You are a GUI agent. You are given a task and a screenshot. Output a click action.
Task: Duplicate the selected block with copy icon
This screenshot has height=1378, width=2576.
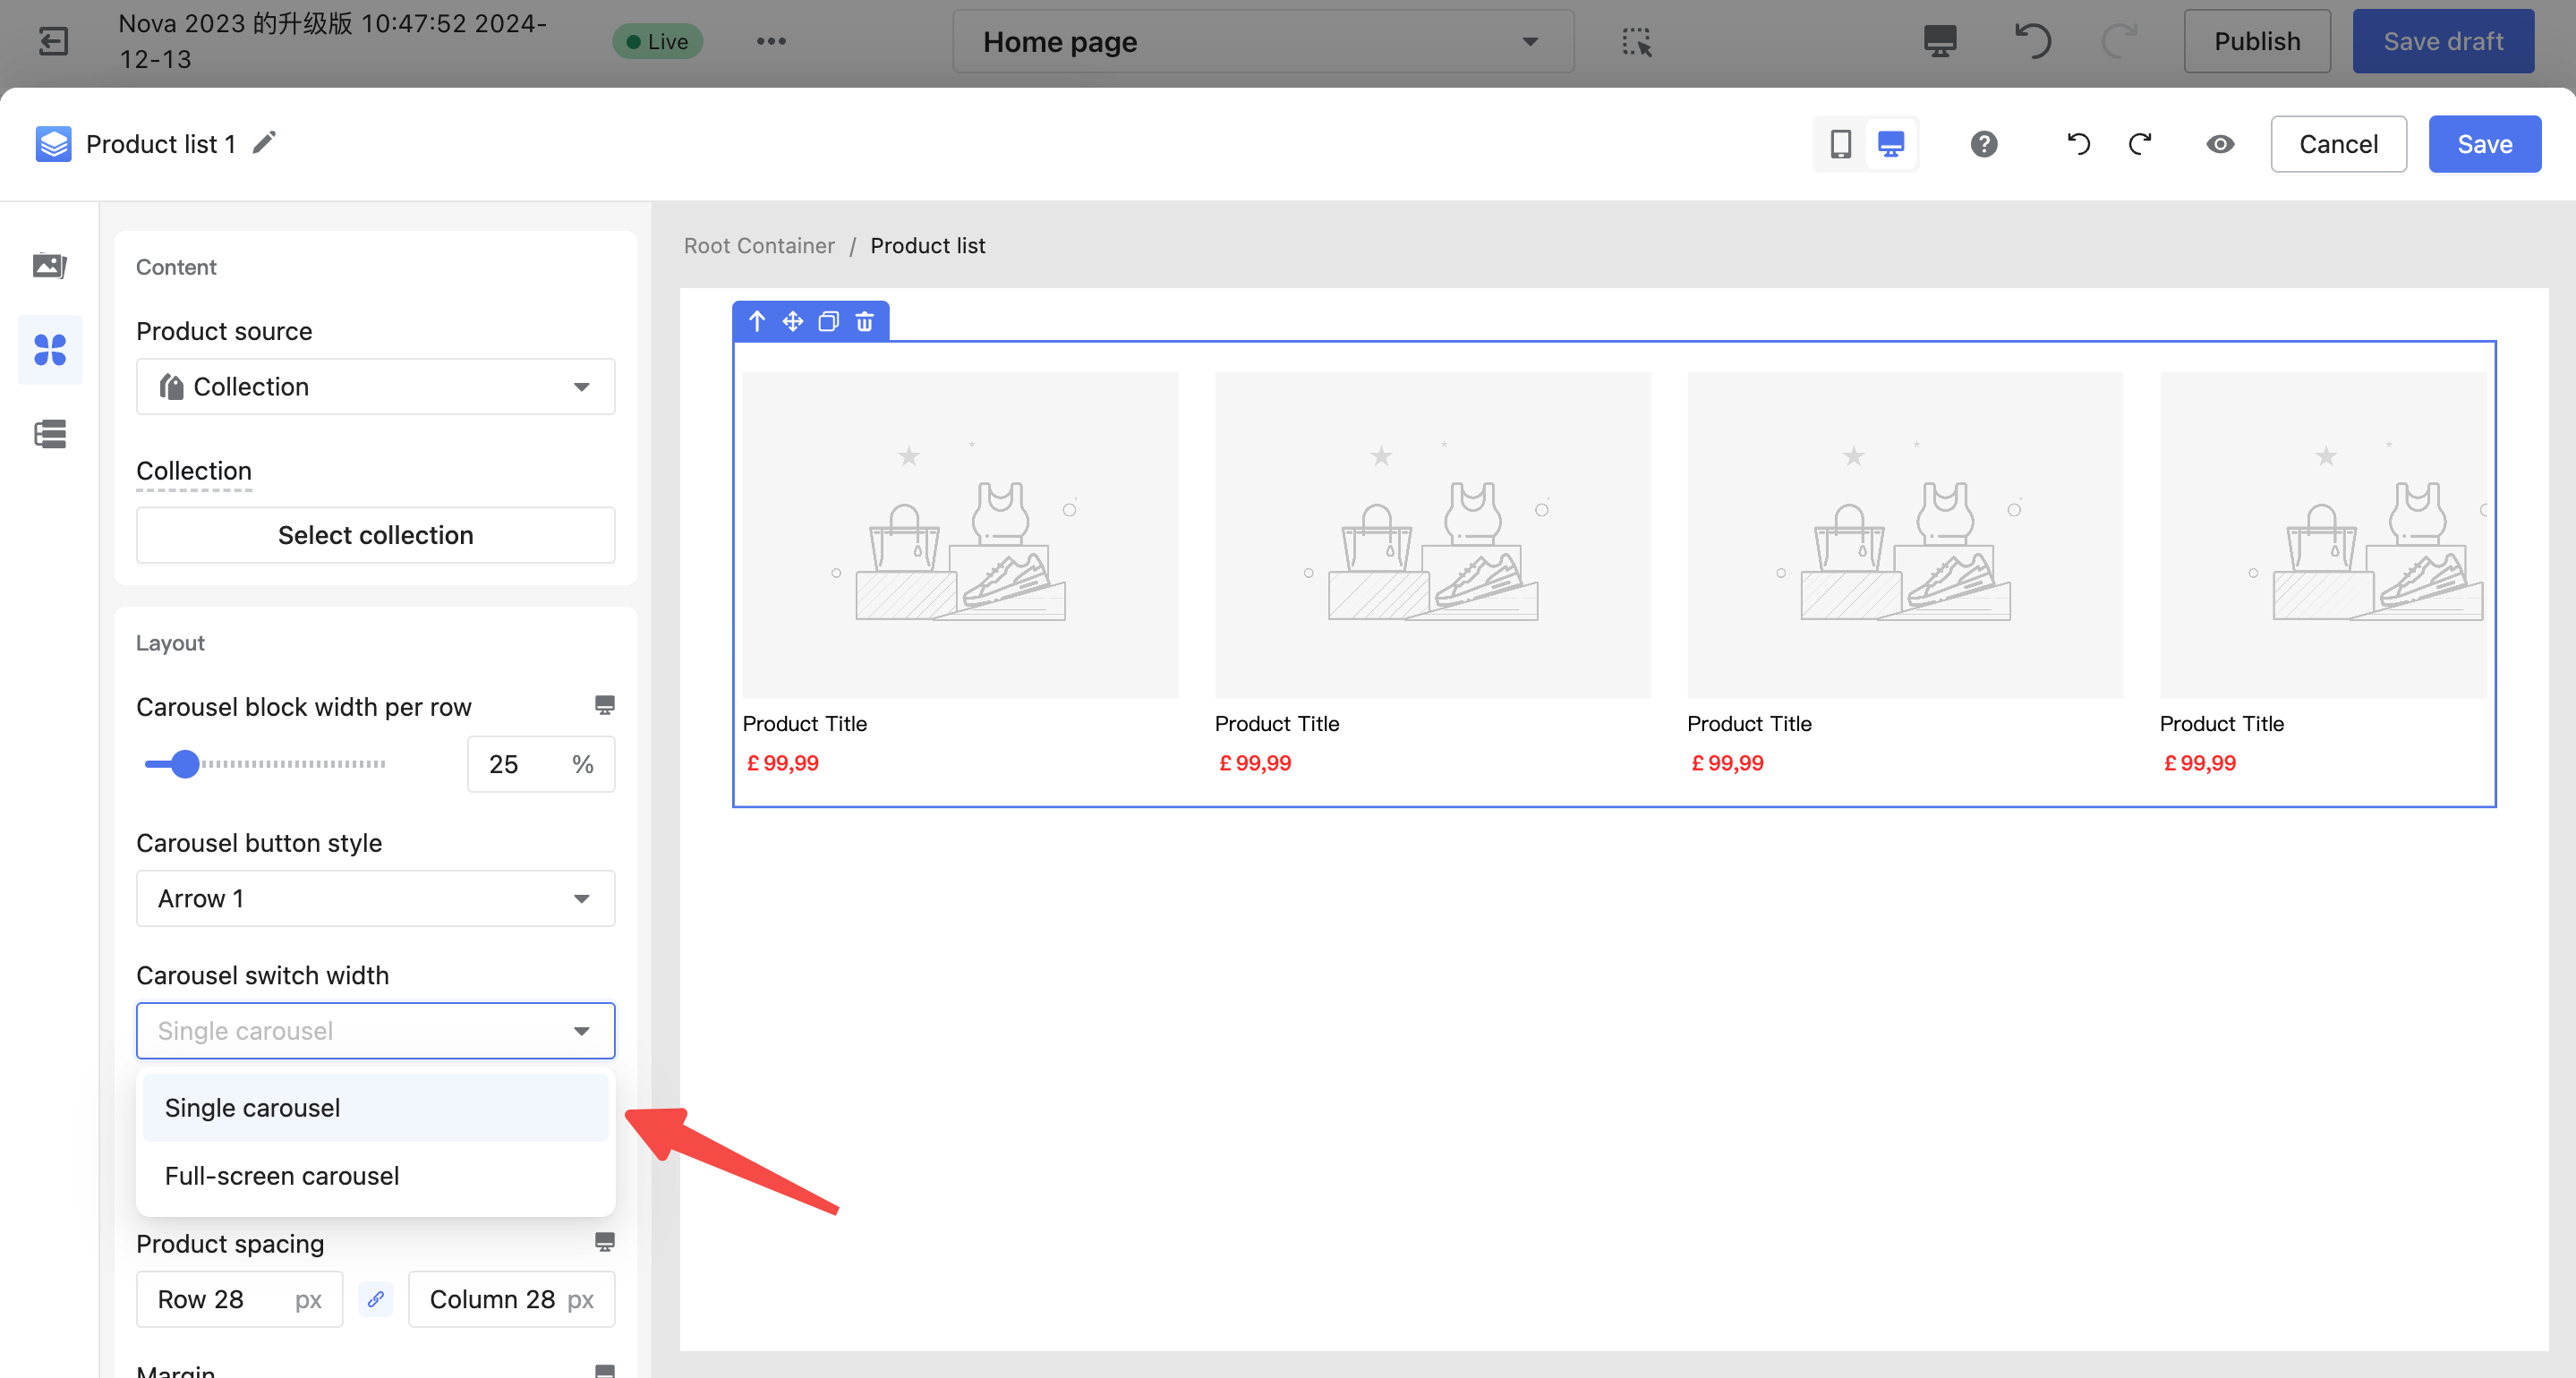point(829,321)
